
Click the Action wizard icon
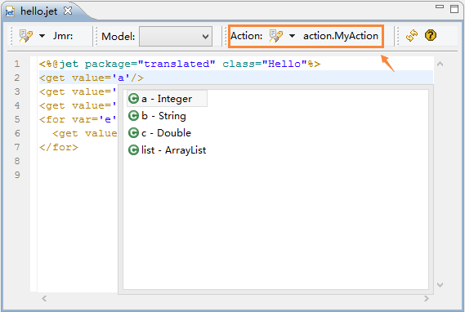point(275,36)
